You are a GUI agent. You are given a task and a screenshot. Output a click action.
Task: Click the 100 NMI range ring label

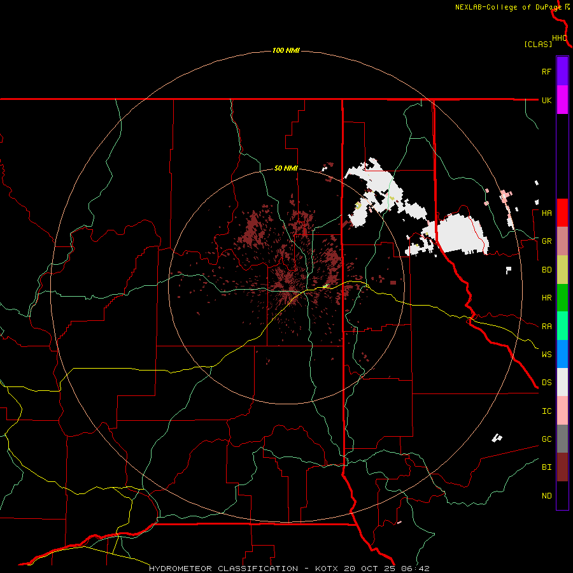click(286, 50)
